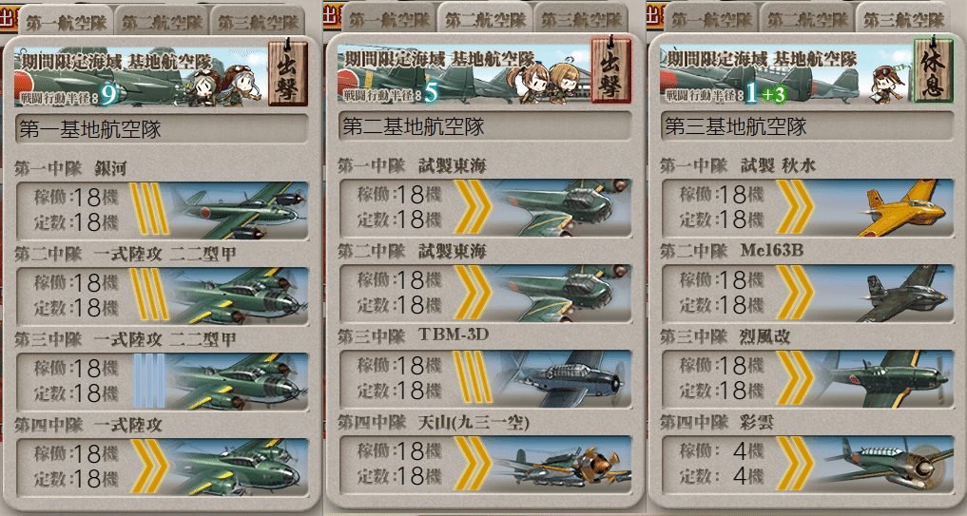Click the 天山(九三一空) plane image
Viewport: 967px width, 516px height.
[x=563, y=465]
